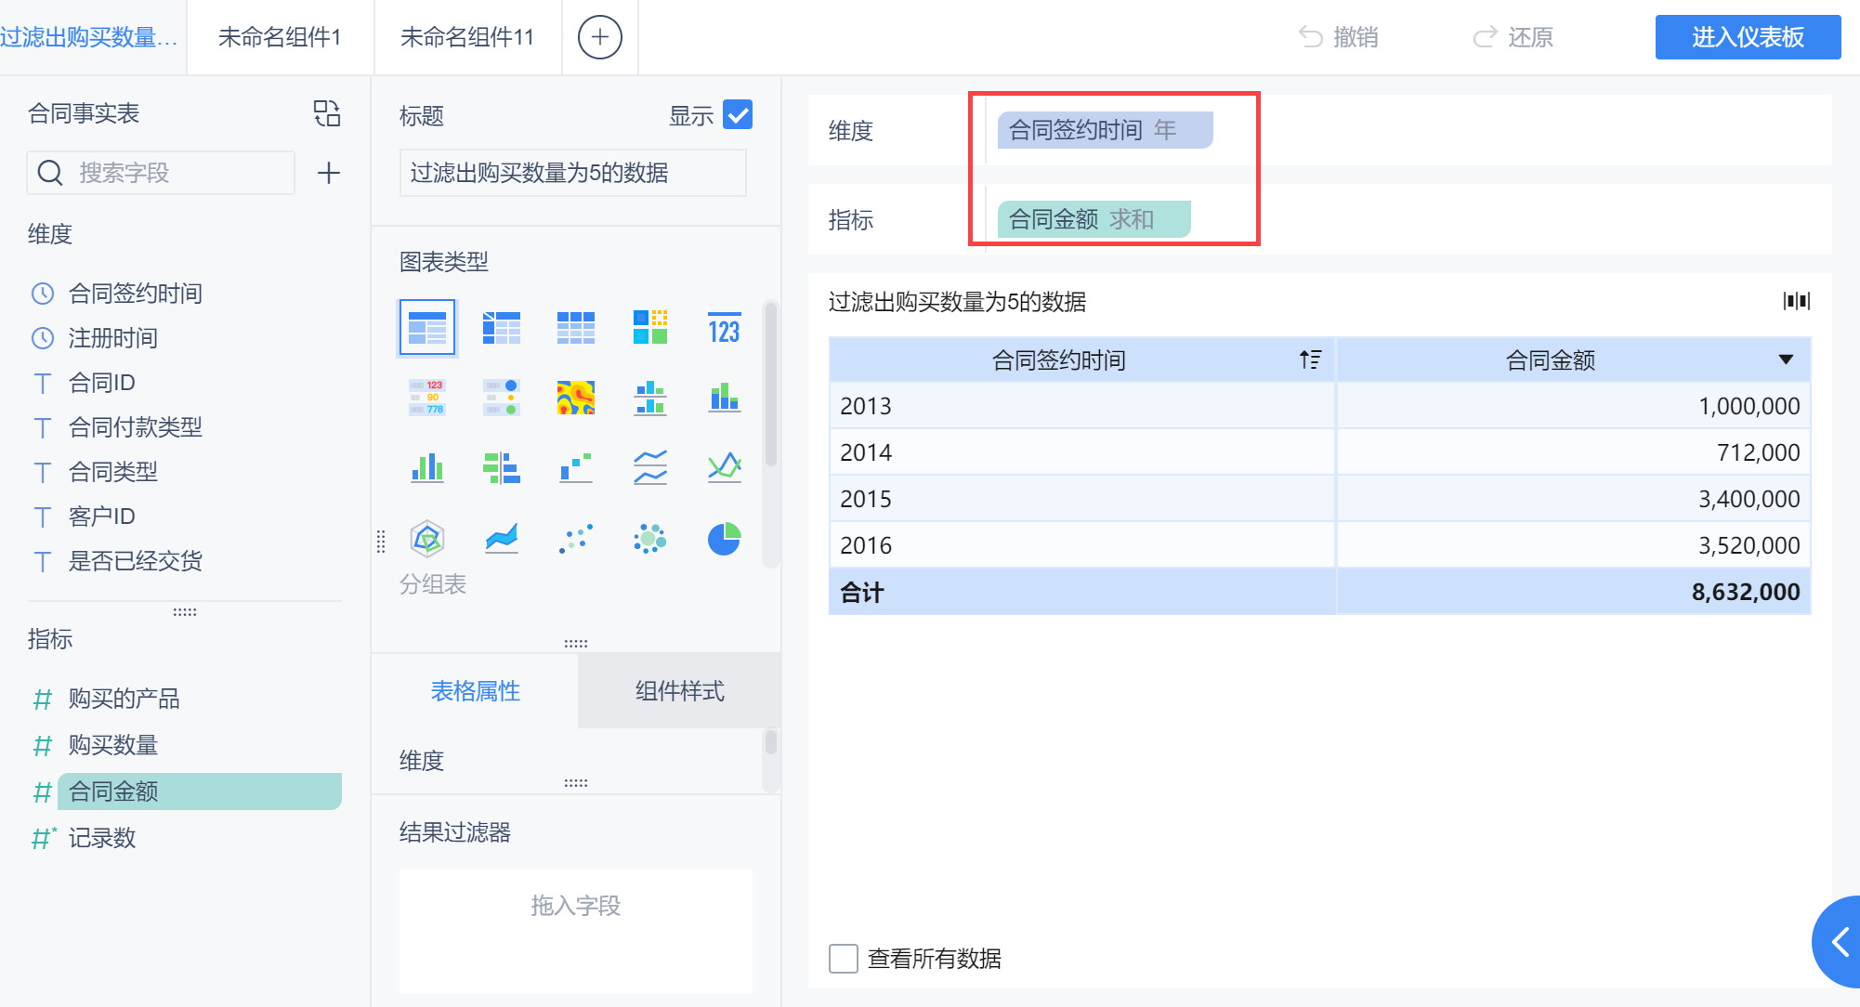Add a new component tab with plus button
This screenshot has height=1007, width=1860.
[x=599, y=37]
